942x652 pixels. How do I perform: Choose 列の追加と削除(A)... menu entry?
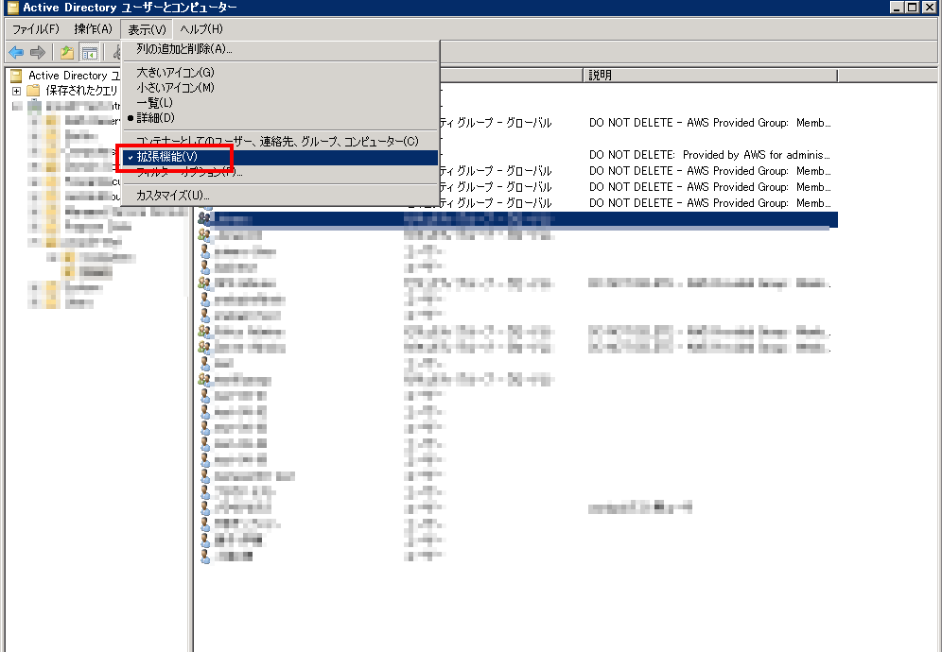click(183, 49)
